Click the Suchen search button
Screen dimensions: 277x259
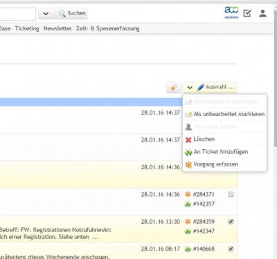tap(71, 14)
